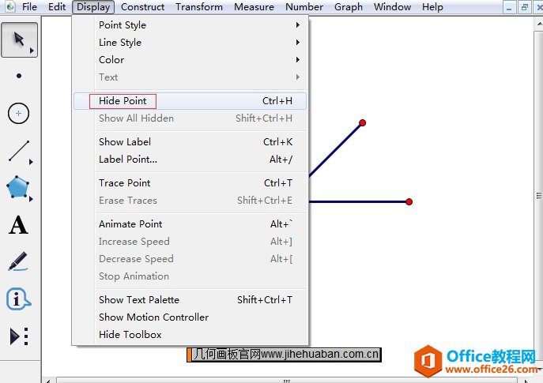The image size is (543, 383).
Task: Click the vertical scrollbar thumb
Action: click(x=539, y=196)
